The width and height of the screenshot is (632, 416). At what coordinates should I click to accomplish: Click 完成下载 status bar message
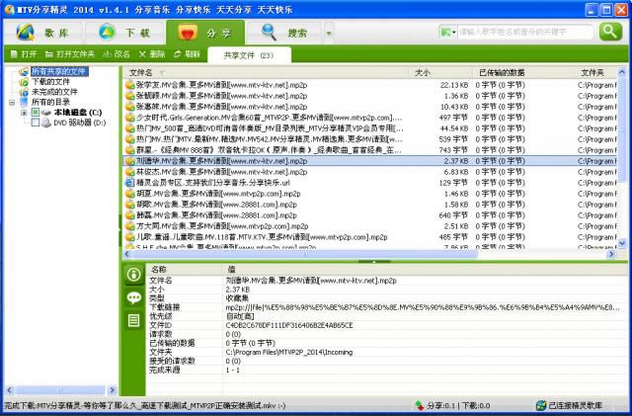coord(145,406)
